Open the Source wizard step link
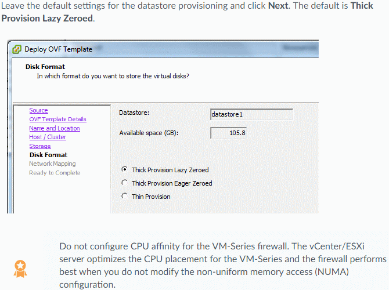The image size is (389, 290). (38, 110)
